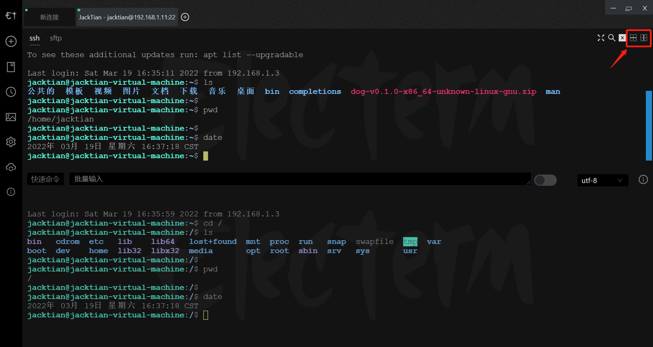Toggle terminal fullscreen arrows icon
This screenshot has height=347, width=653.
pos(601,38)
